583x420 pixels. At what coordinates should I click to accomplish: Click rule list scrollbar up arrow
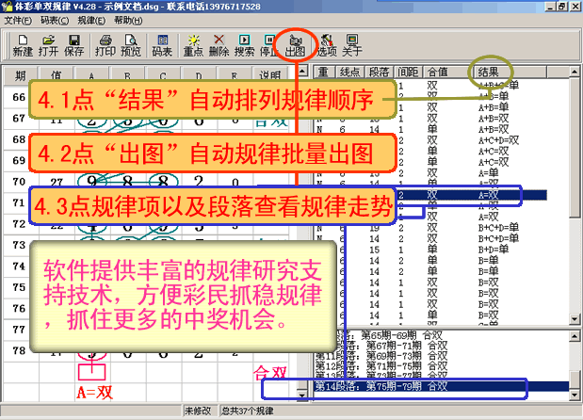(575, 72)
